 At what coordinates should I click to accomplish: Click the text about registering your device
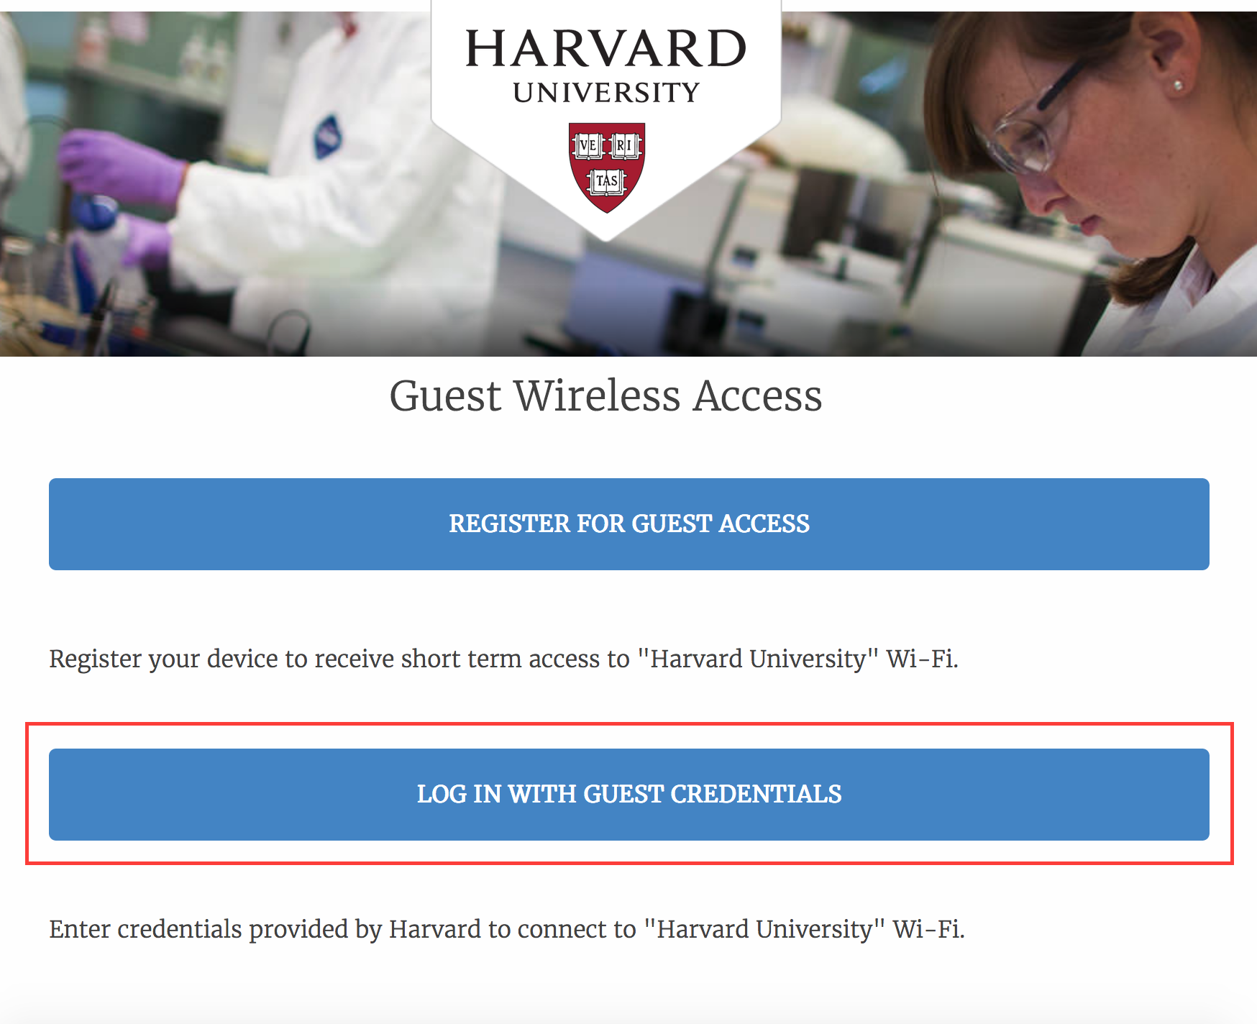[503, 658]
